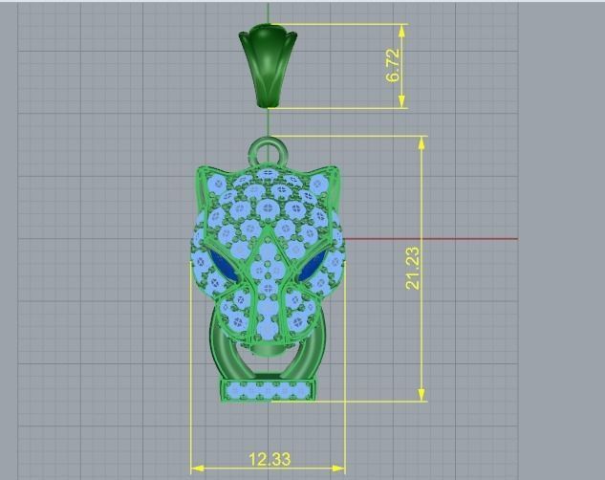Select the panther's right blue eye stone
Image resolution: width=605 pixels, height=480 pixels.
[313, 265]
